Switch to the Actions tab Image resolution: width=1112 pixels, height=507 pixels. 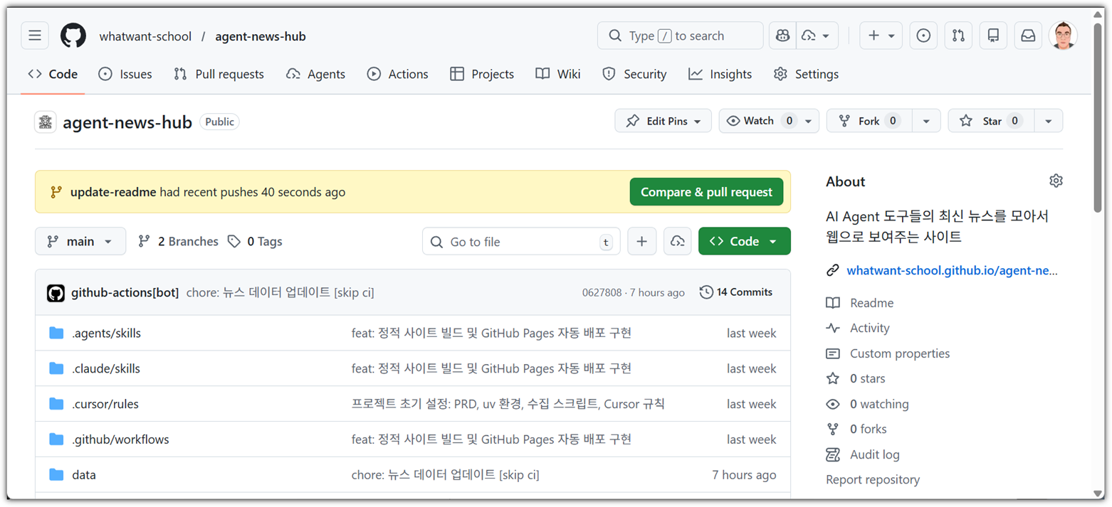tap(398, 74)
